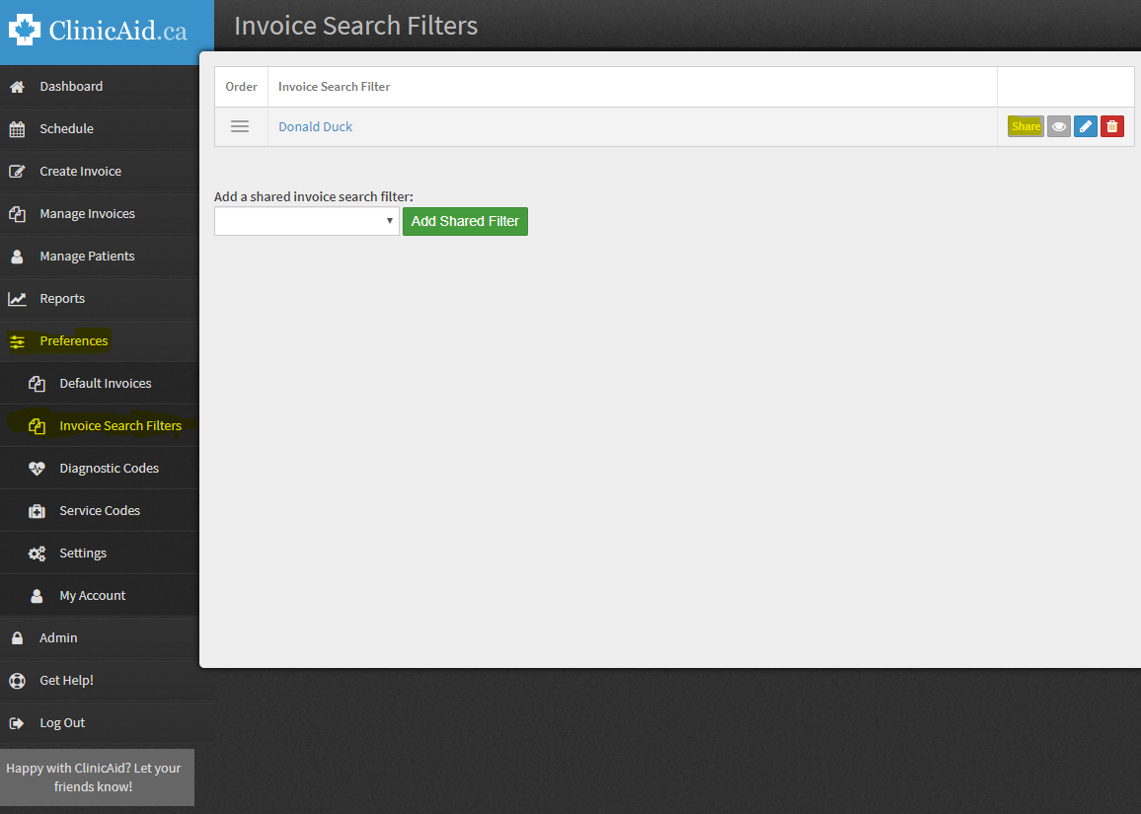The height and width of the screenshot is (814, 1141).
Task: Go to Schedule in the sidebar
Action: click(100, 128)
